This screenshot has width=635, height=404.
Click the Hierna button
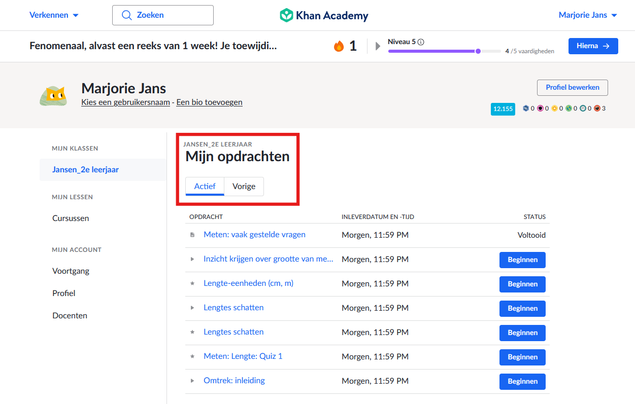click(593, 46)
